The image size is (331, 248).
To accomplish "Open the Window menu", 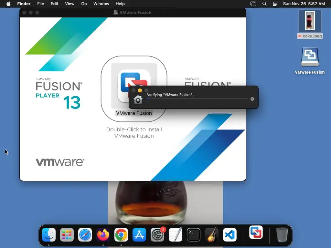I will click(x=101, y=4).
